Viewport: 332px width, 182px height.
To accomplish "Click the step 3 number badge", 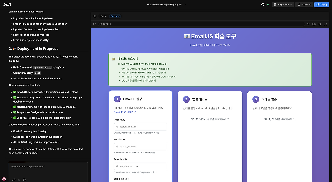I will 256,99.
